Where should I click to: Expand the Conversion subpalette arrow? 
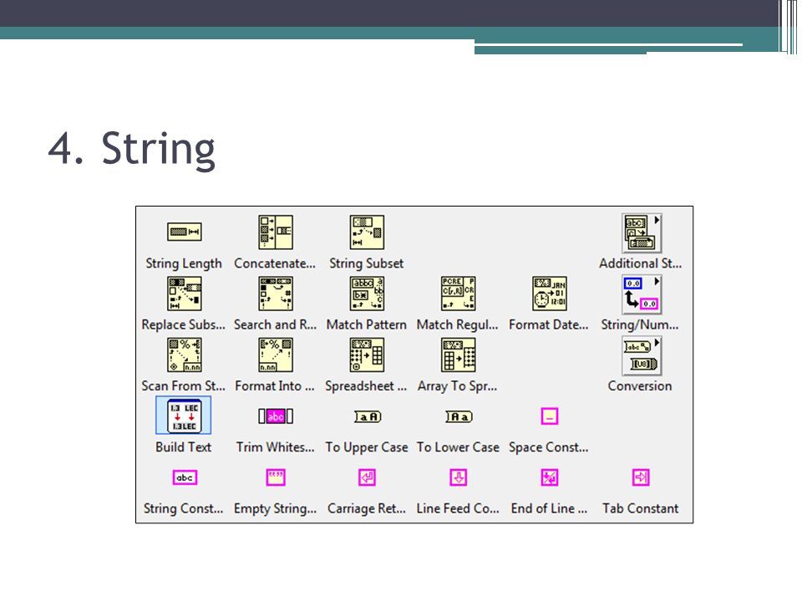click(x=657, y=343)
